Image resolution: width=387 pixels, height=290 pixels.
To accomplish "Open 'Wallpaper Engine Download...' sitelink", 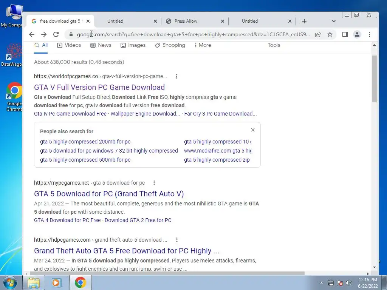I will coord(145,114).
